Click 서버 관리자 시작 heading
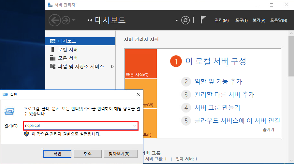Screen dimensions: 294x164 coord(141,39)
